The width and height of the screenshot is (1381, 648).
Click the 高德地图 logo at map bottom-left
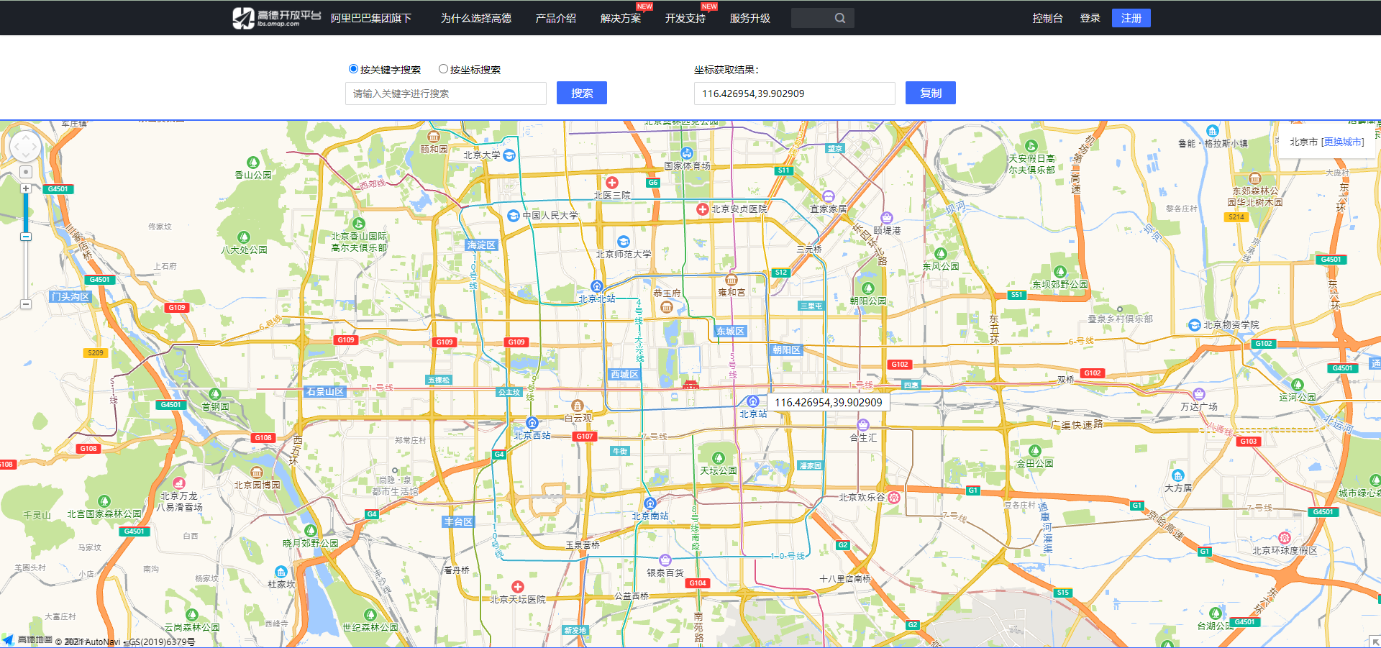(x=28, y=639)
